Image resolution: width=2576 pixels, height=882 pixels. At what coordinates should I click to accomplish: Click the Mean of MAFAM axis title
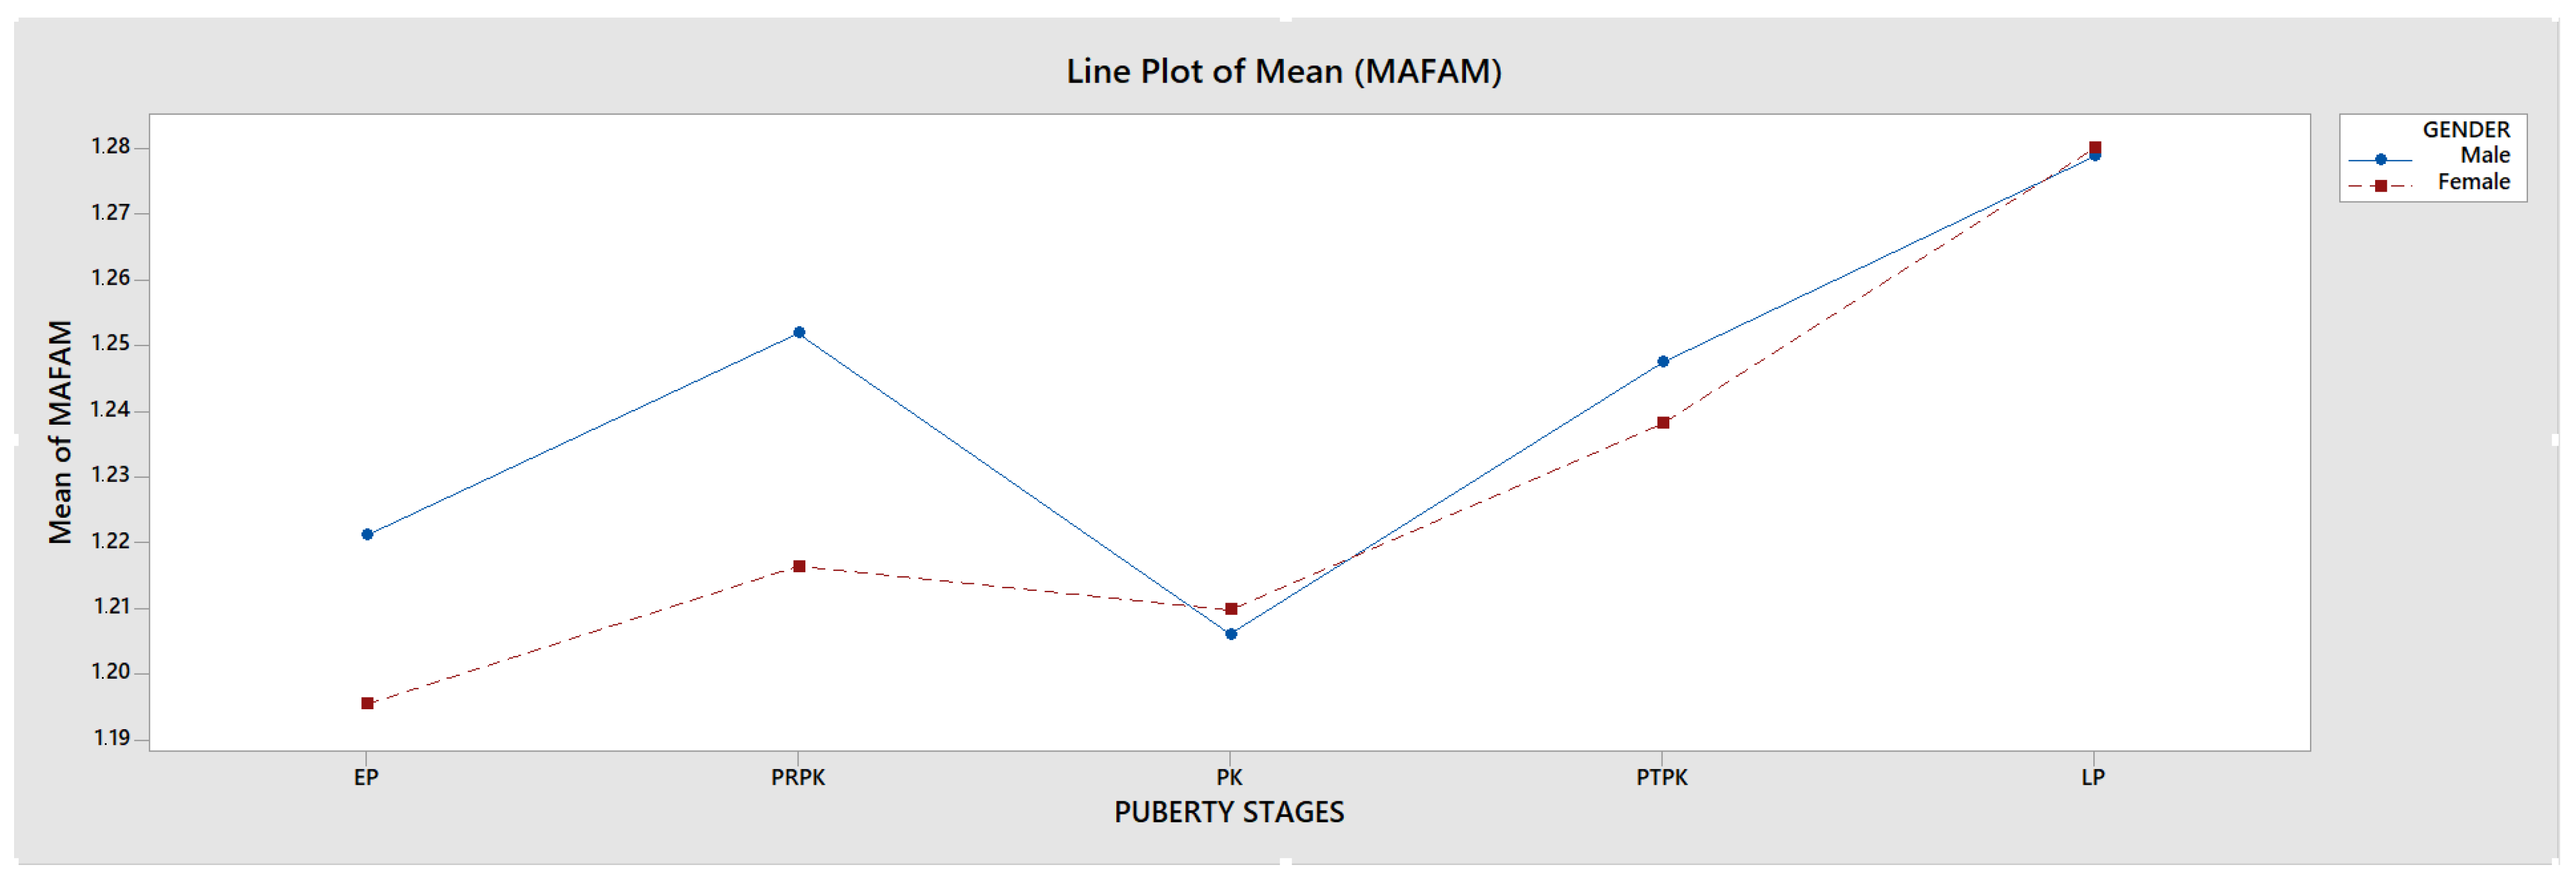coord(60,432)
